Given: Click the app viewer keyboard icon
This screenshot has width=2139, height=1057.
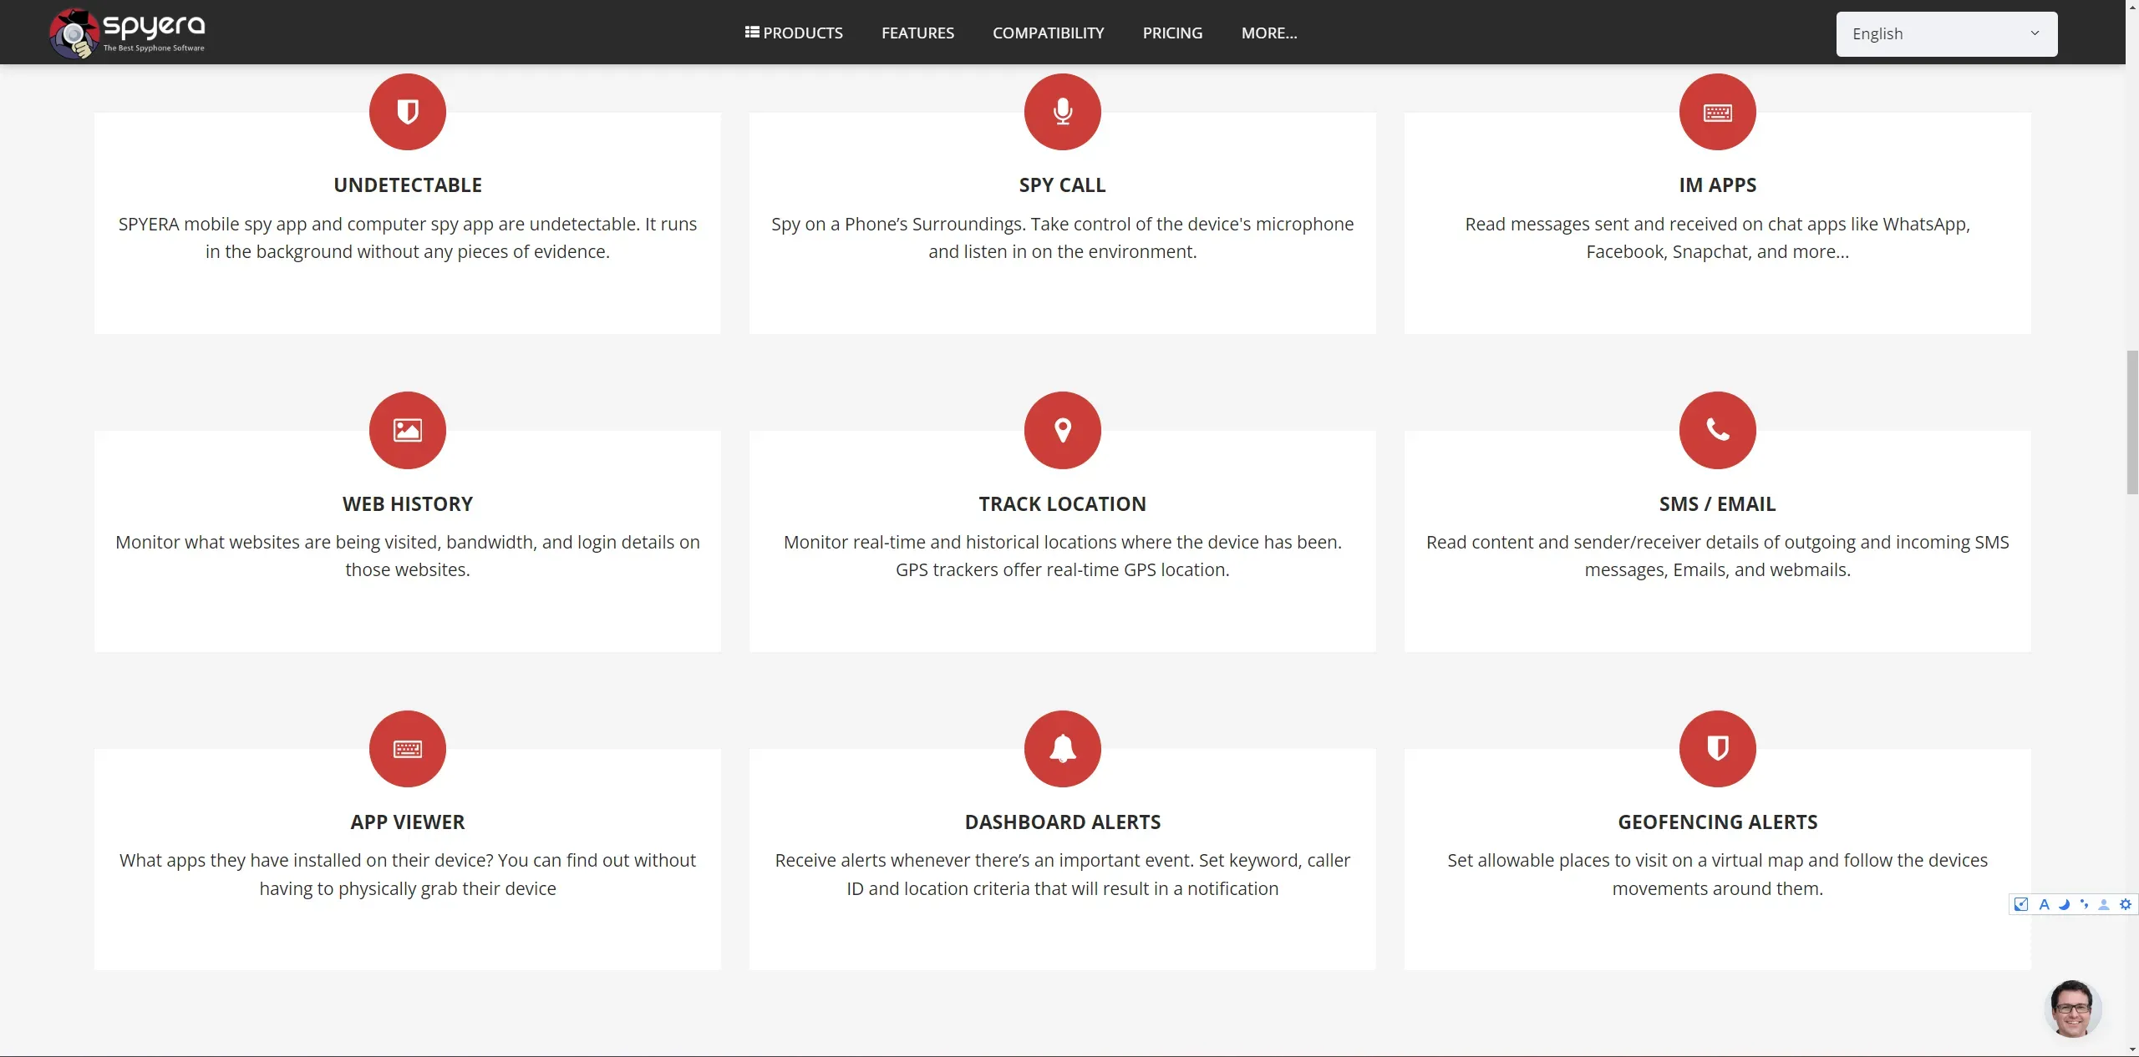Looking at the screenshot, I should point(408,749).
